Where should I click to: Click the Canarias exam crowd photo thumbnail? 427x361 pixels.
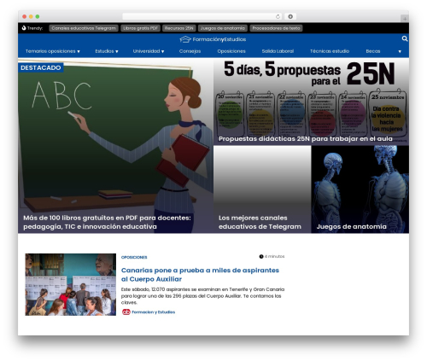(x=70, y=284)
